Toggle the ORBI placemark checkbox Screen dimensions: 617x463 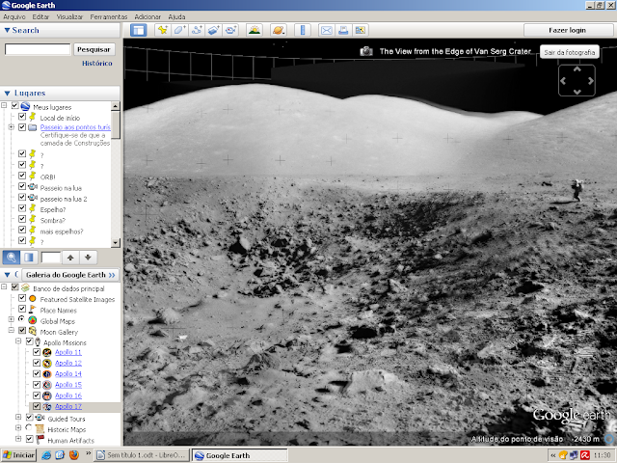[22, 176]
